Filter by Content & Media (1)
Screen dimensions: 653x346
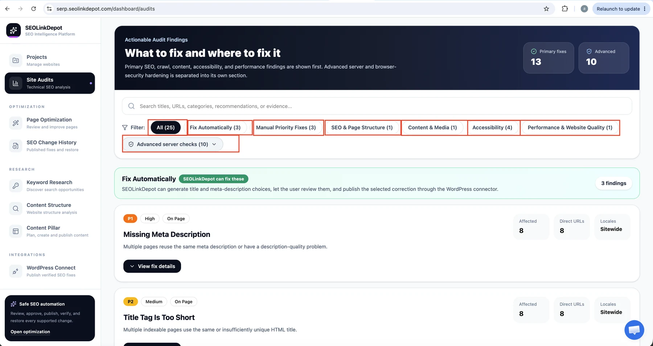(432, 128)
